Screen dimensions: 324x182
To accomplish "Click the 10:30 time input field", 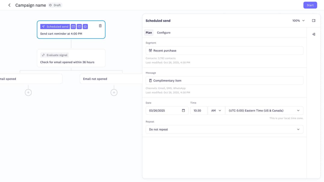I will tap(199, 110).
